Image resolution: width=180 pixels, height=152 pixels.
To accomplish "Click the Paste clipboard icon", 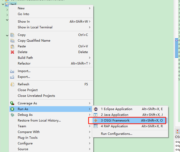I will pos(12,46).
